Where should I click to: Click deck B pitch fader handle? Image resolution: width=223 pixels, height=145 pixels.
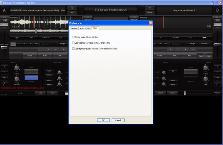[x=217, y=44]
